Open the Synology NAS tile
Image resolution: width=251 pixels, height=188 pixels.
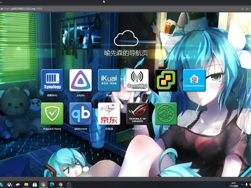click(x=52, y=80)
